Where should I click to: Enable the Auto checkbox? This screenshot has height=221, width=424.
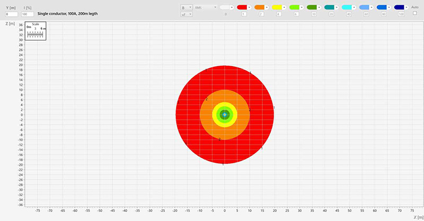coord(415,13)
